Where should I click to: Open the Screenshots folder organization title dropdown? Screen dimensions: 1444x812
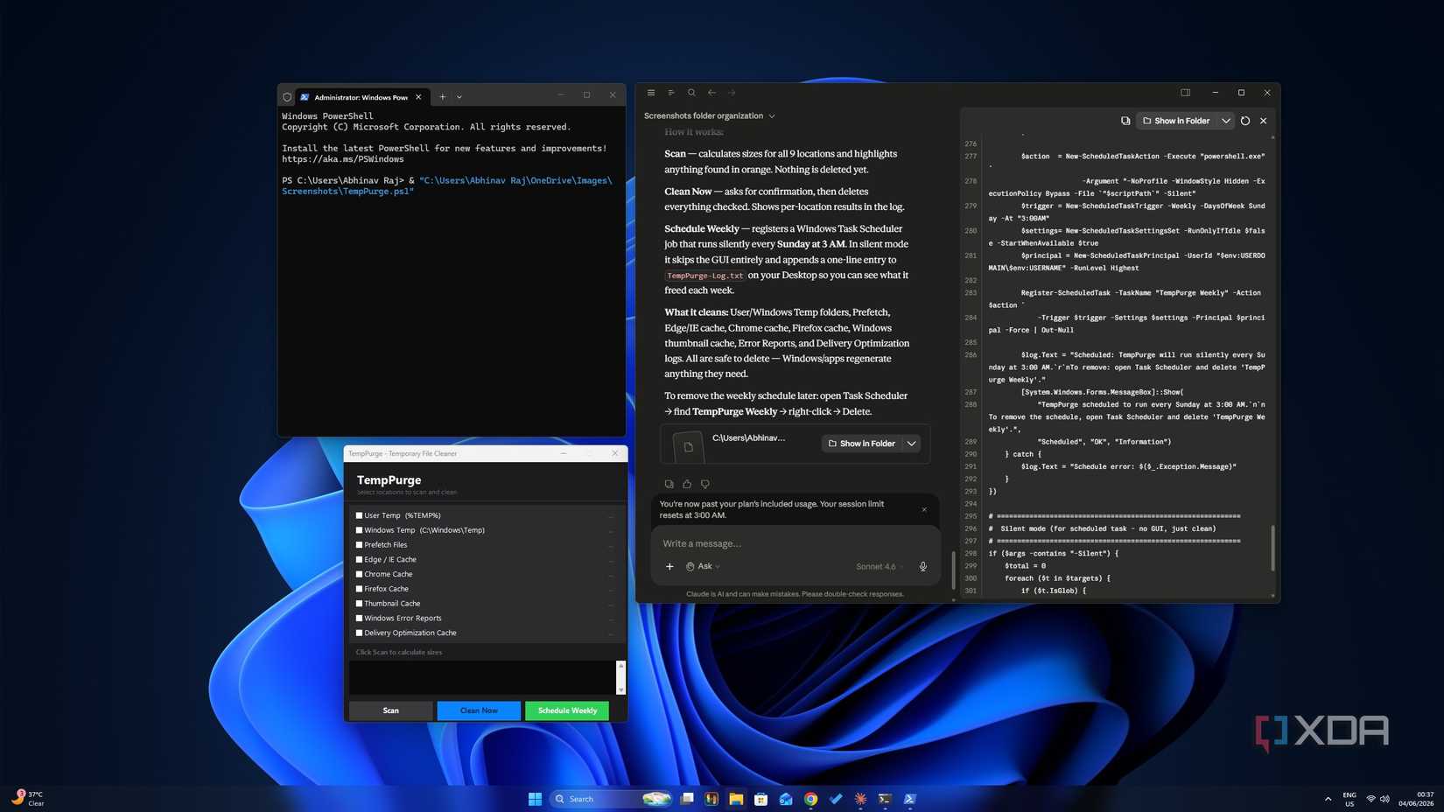click(x=771, y=115)
